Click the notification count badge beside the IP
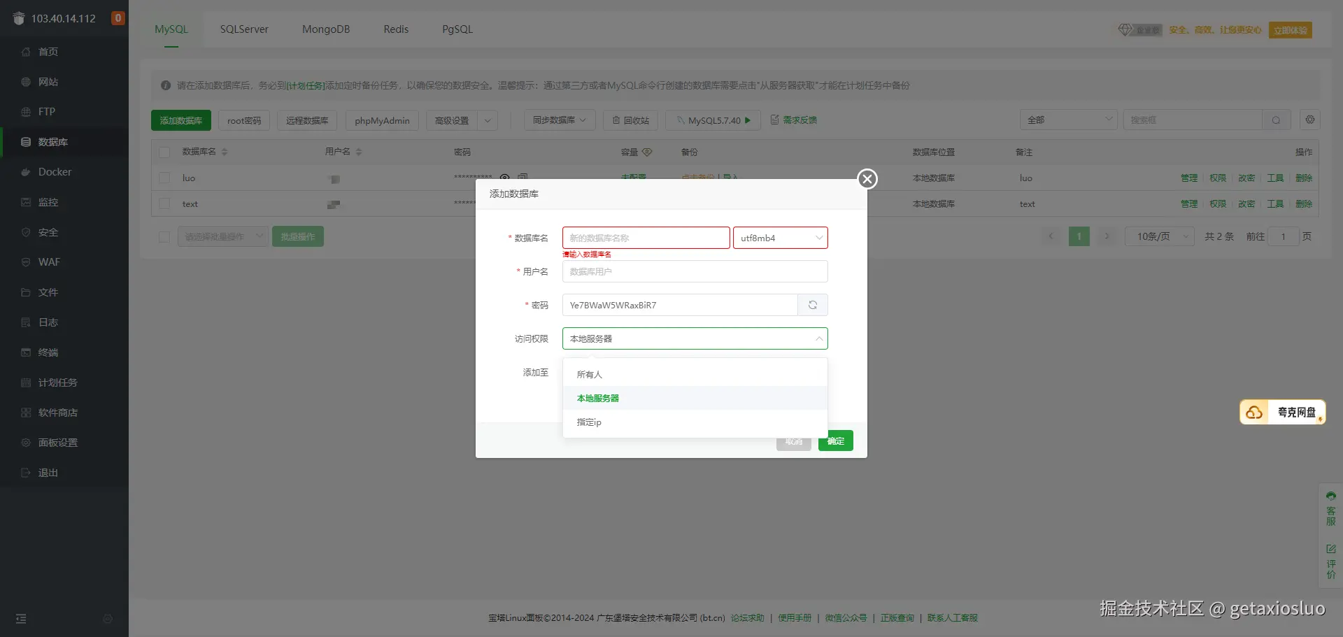 [118, 18]
